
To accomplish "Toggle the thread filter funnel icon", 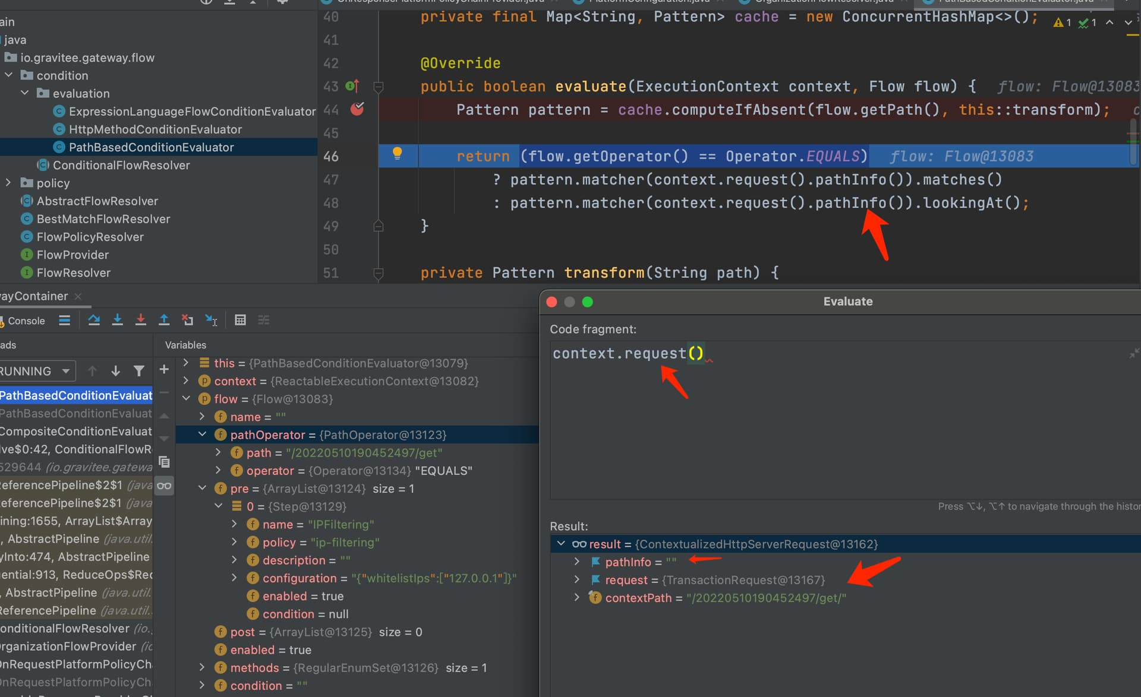I will click(x=139, y=370).
